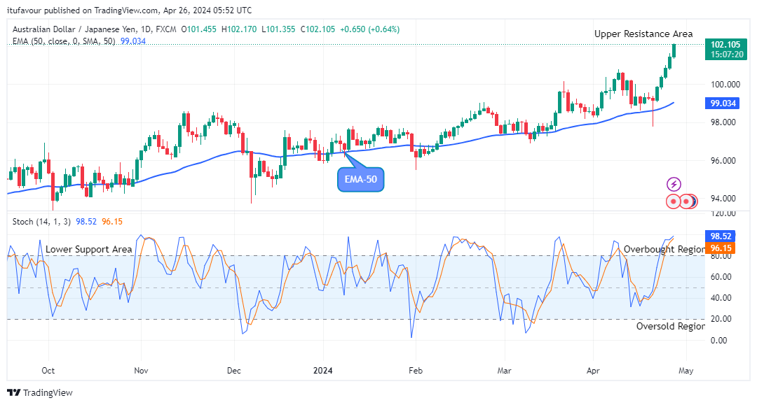Click the current price tag 102.105

tap(725, 49)
